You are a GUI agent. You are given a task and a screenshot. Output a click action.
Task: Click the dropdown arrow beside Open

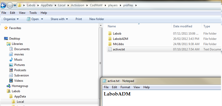coord(42,19)
